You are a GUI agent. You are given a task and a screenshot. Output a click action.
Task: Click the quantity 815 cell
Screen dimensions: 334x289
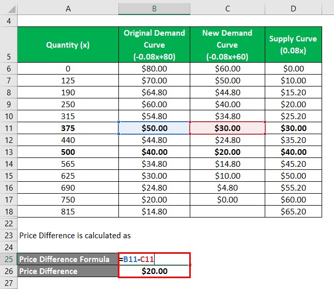click(x=68, y=211)
